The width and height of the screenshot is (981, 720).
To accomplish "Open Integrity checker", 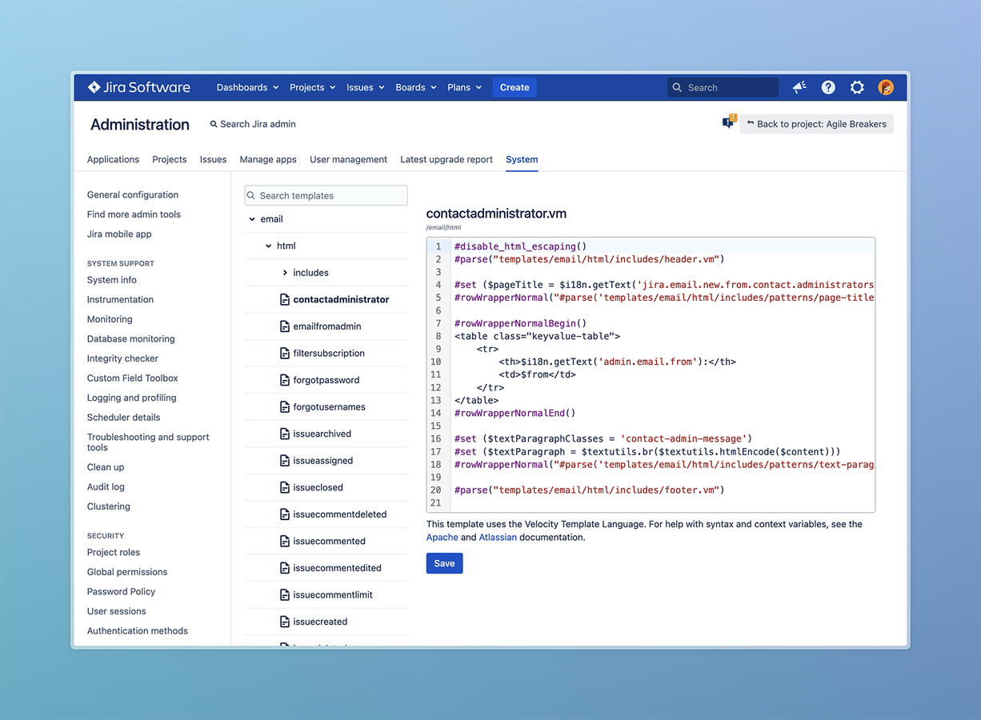I will point(122,358).
